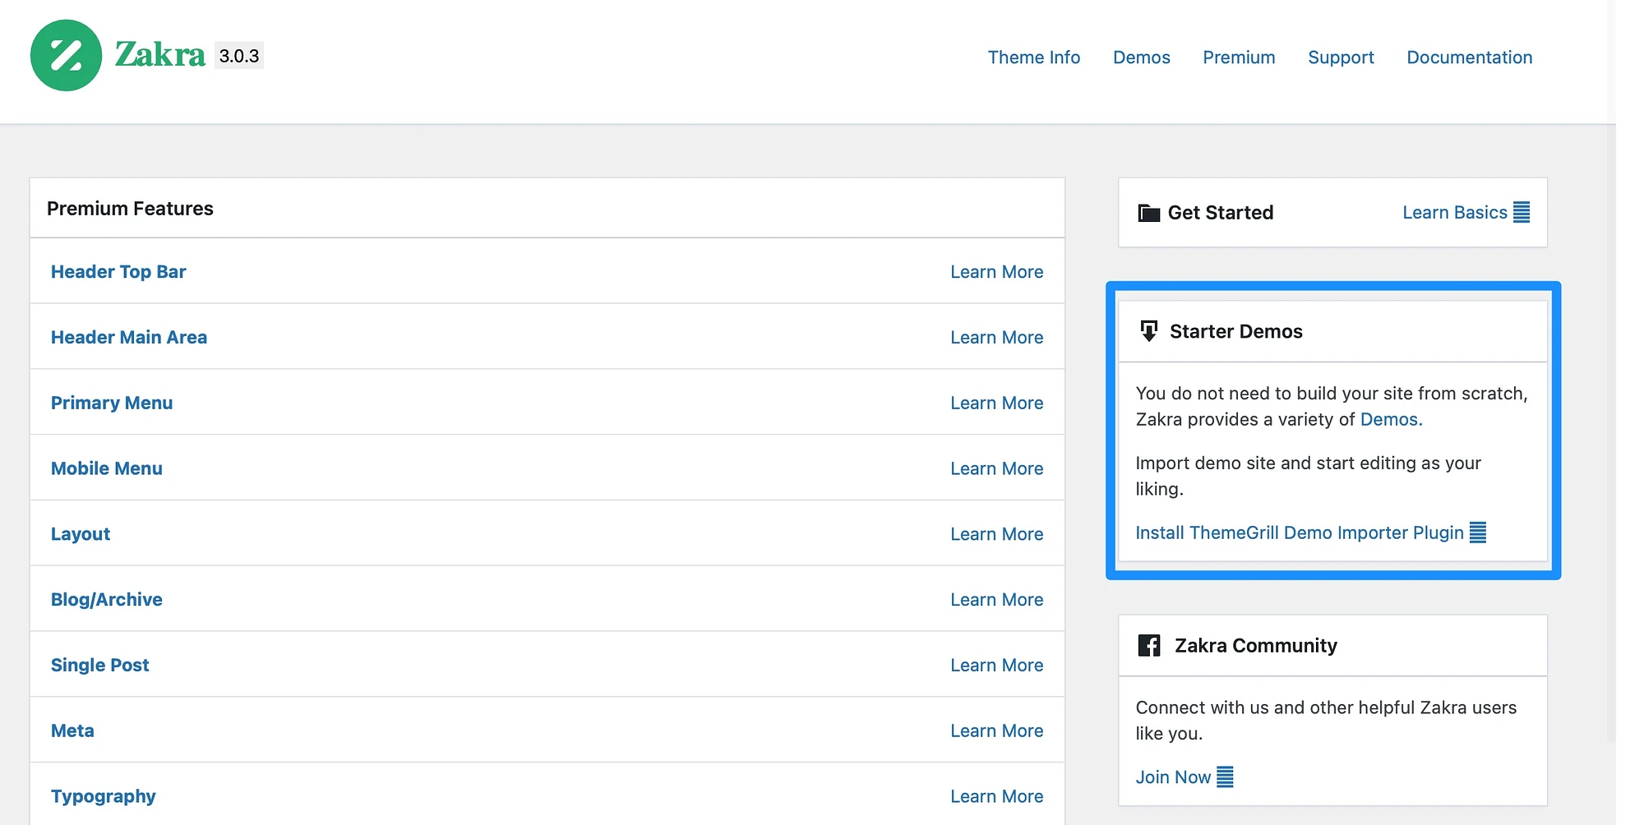Open the Blog/Archive feature link

pos(107,600)
